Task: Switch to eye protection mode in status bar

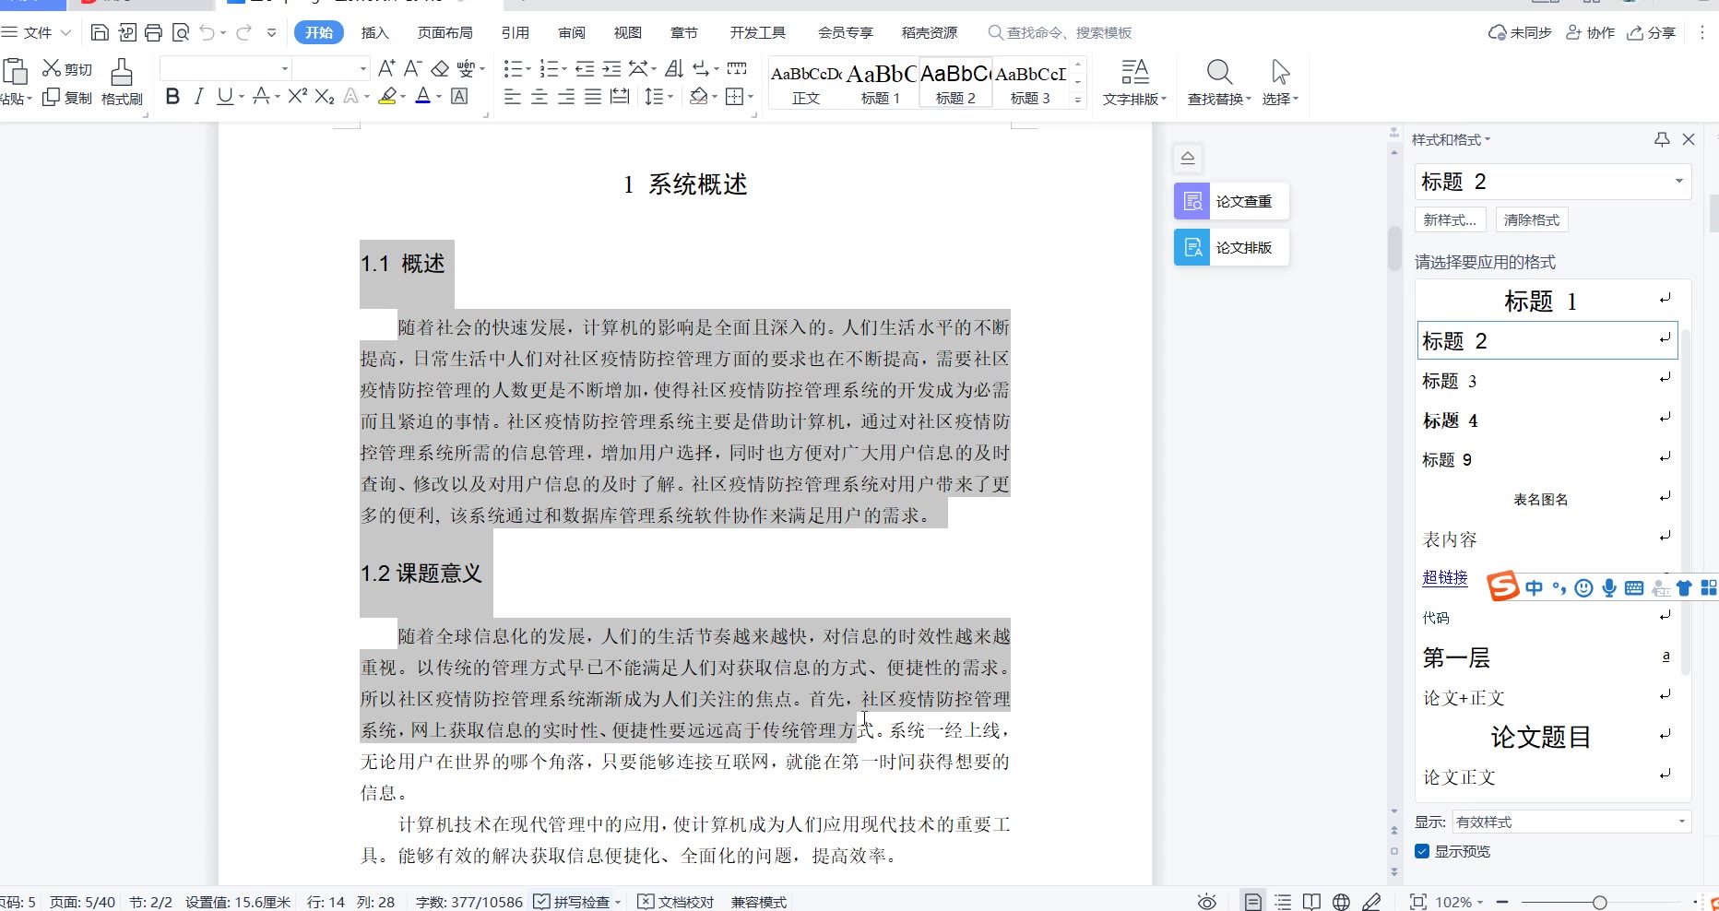Action: click(1207, 902)
